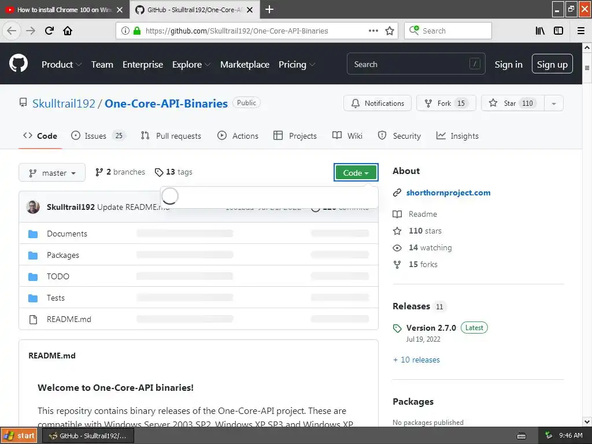The image size is (592, 444).
Task: Toggle the sidebar view icon
Action: pos(558,31)
